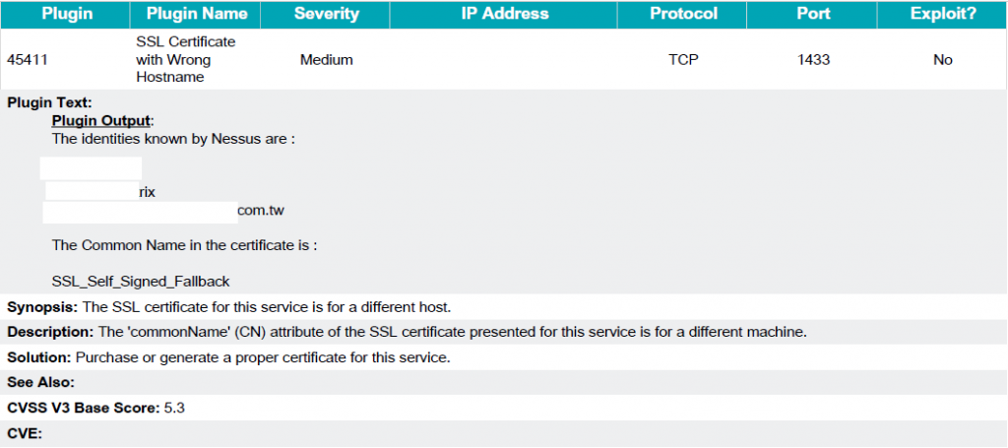Click the Protocol column header
The height and width of the screenshot is (448, 1008).
pos(683,14)
